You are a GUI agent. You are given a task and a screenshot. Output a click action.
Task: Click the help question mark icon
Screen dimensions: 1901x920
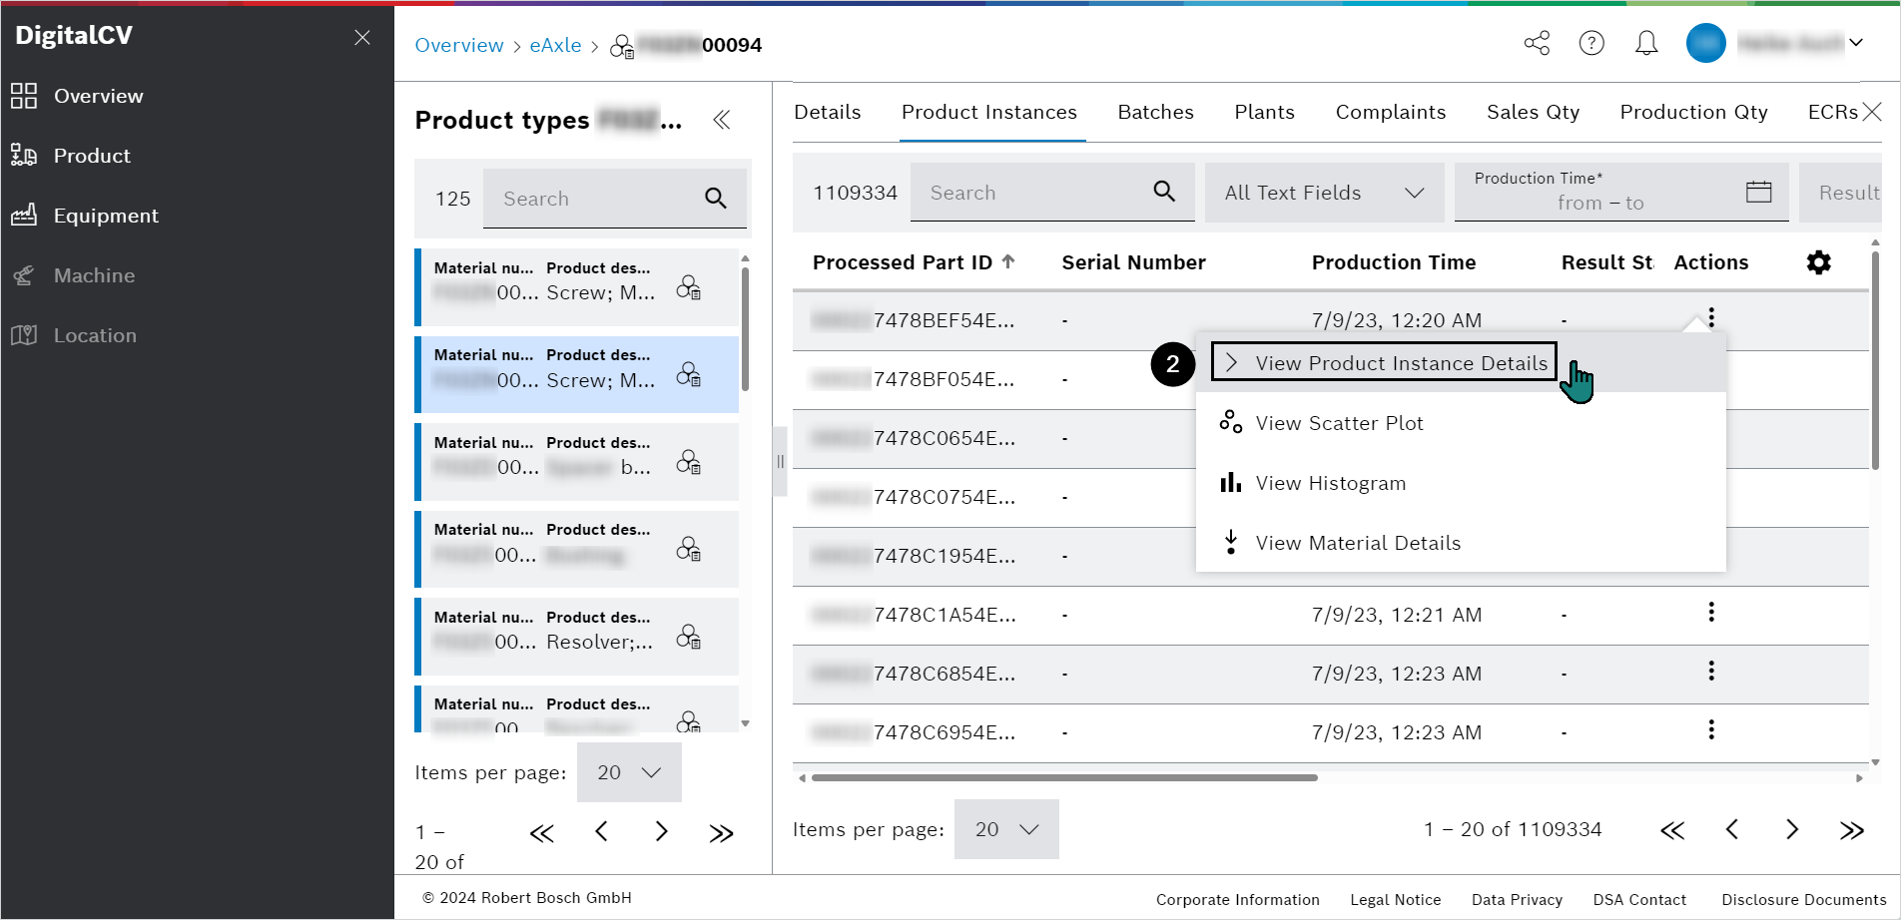coord(1591,43)
